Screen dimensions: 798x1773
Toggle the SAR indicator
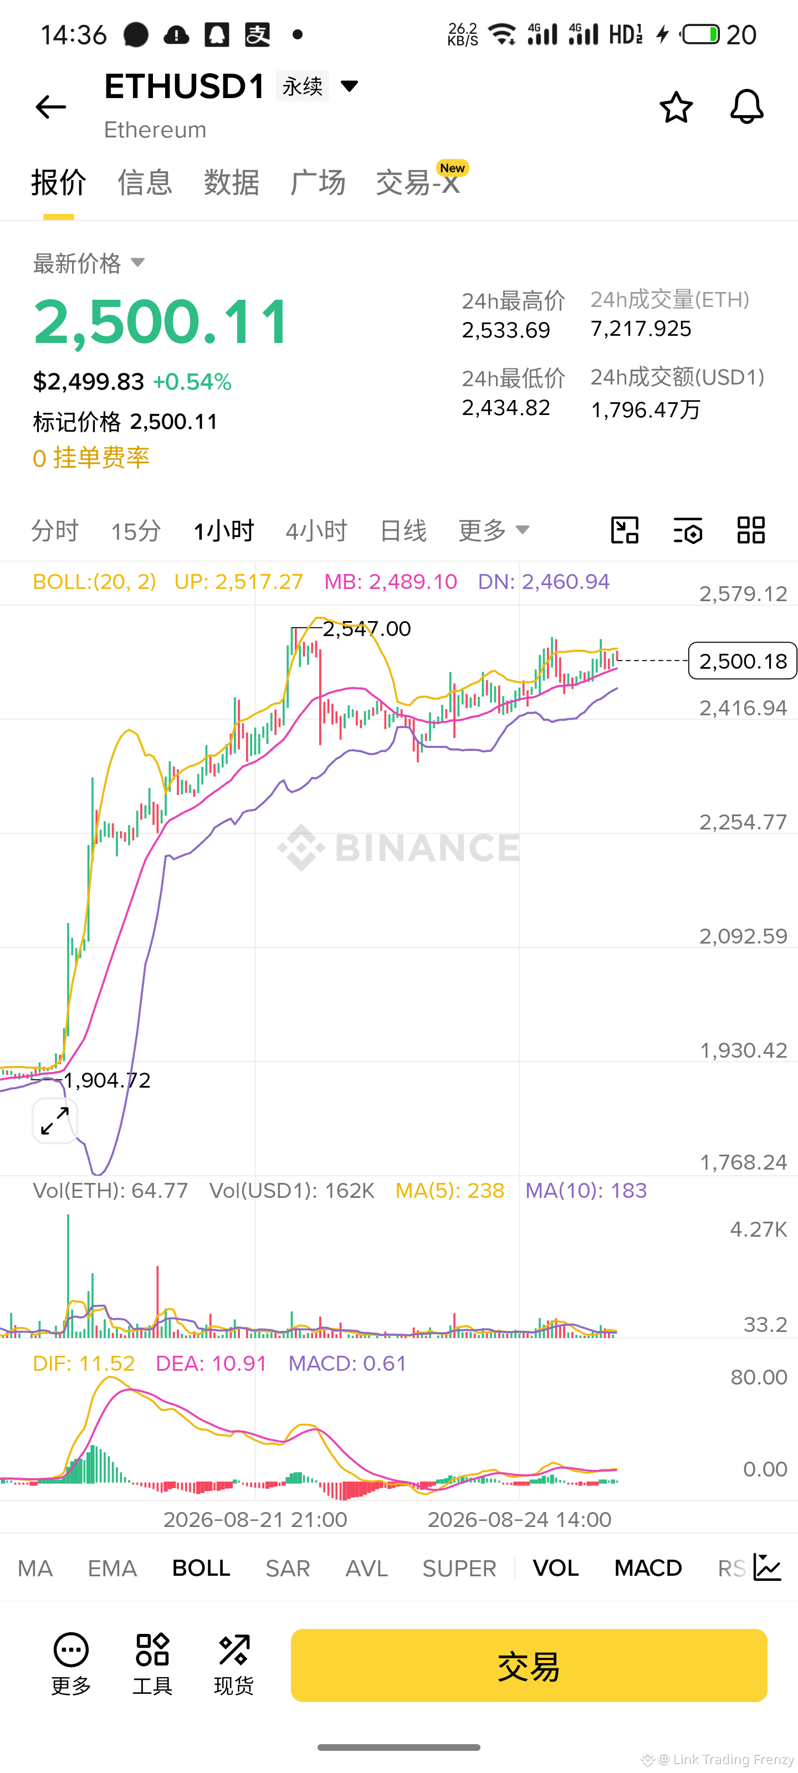pyautogui.click(x=288, y=1568)
